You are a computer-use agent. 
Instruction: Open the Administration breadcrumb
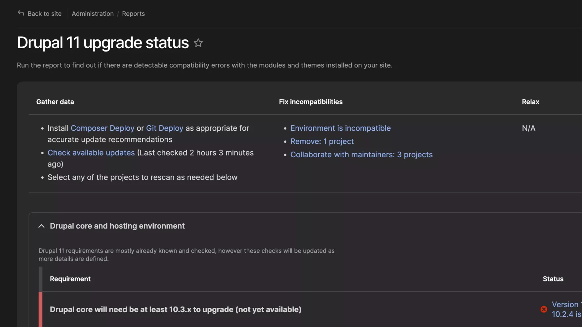tap(93, 14)
